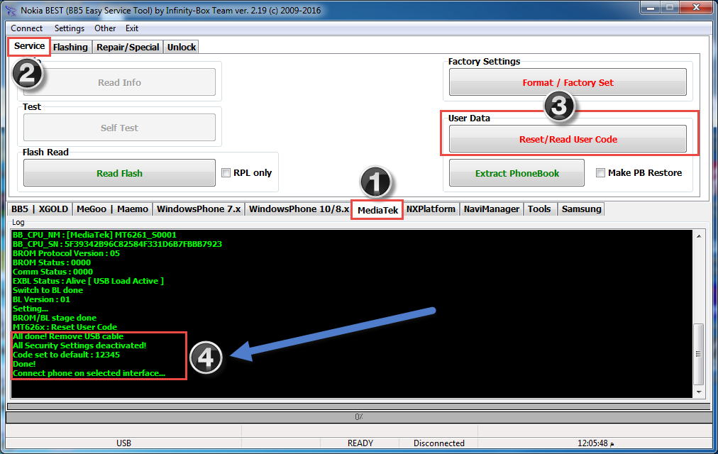The image size is (718, 454).
Task: Open the Settings menu
Action: pos(69,28)
